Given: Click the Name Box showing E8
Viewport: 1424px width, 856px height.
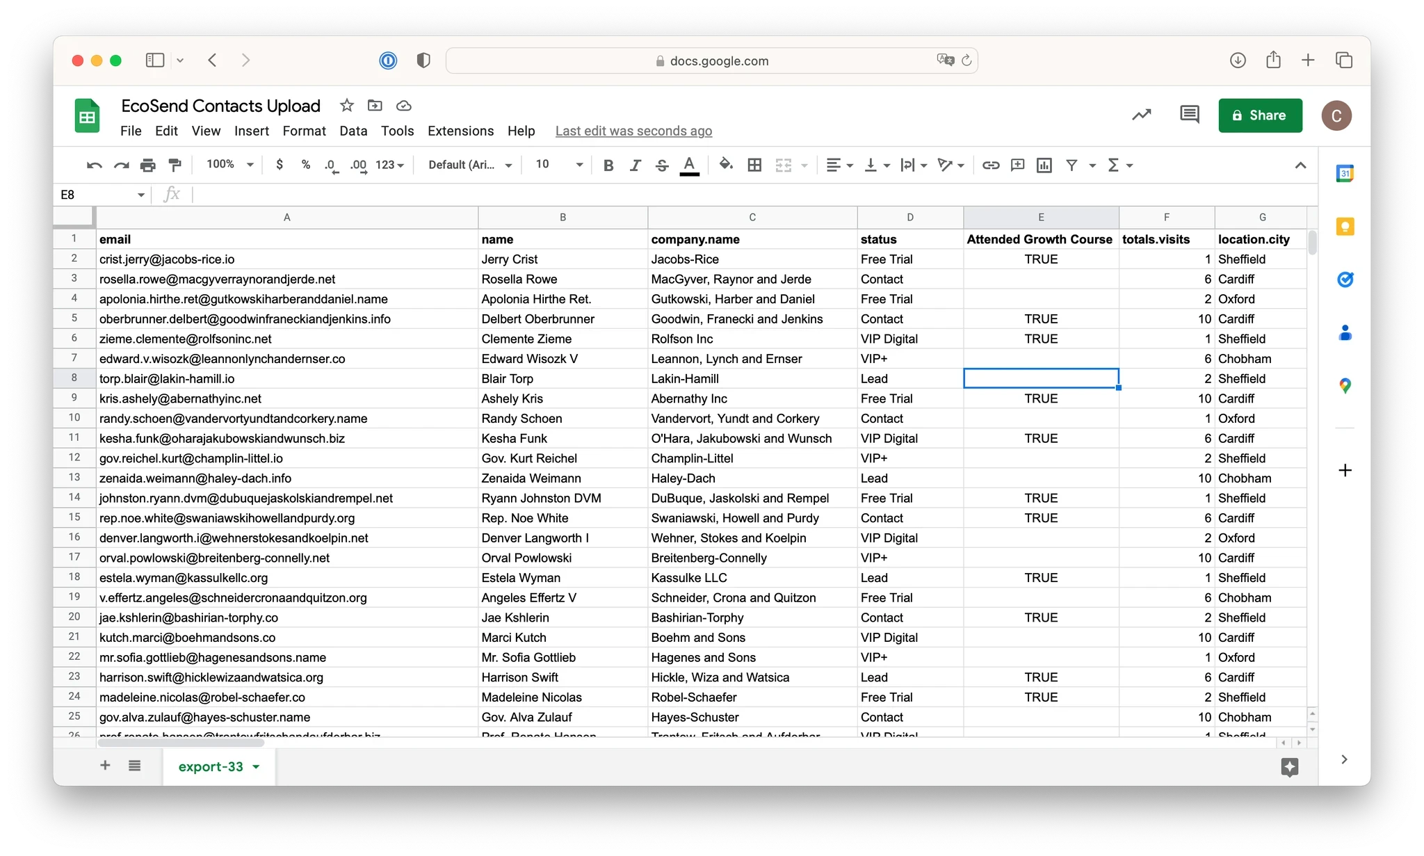Looking at the screenshot, I should pyautogui.click(x=101, y=195).
